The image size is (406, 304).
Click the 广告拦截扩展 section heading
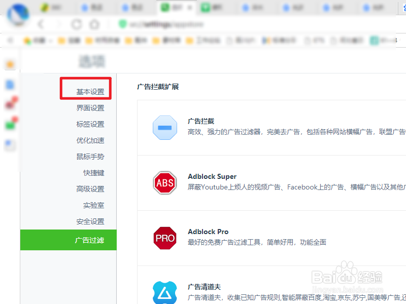(x=158, y=87)
